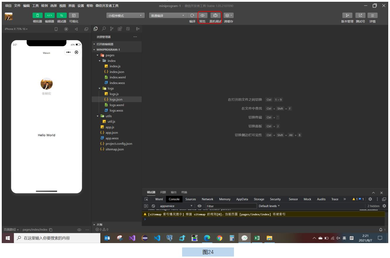
Task: Click the compile (编译) refresh icon
Action: [192, 16]
